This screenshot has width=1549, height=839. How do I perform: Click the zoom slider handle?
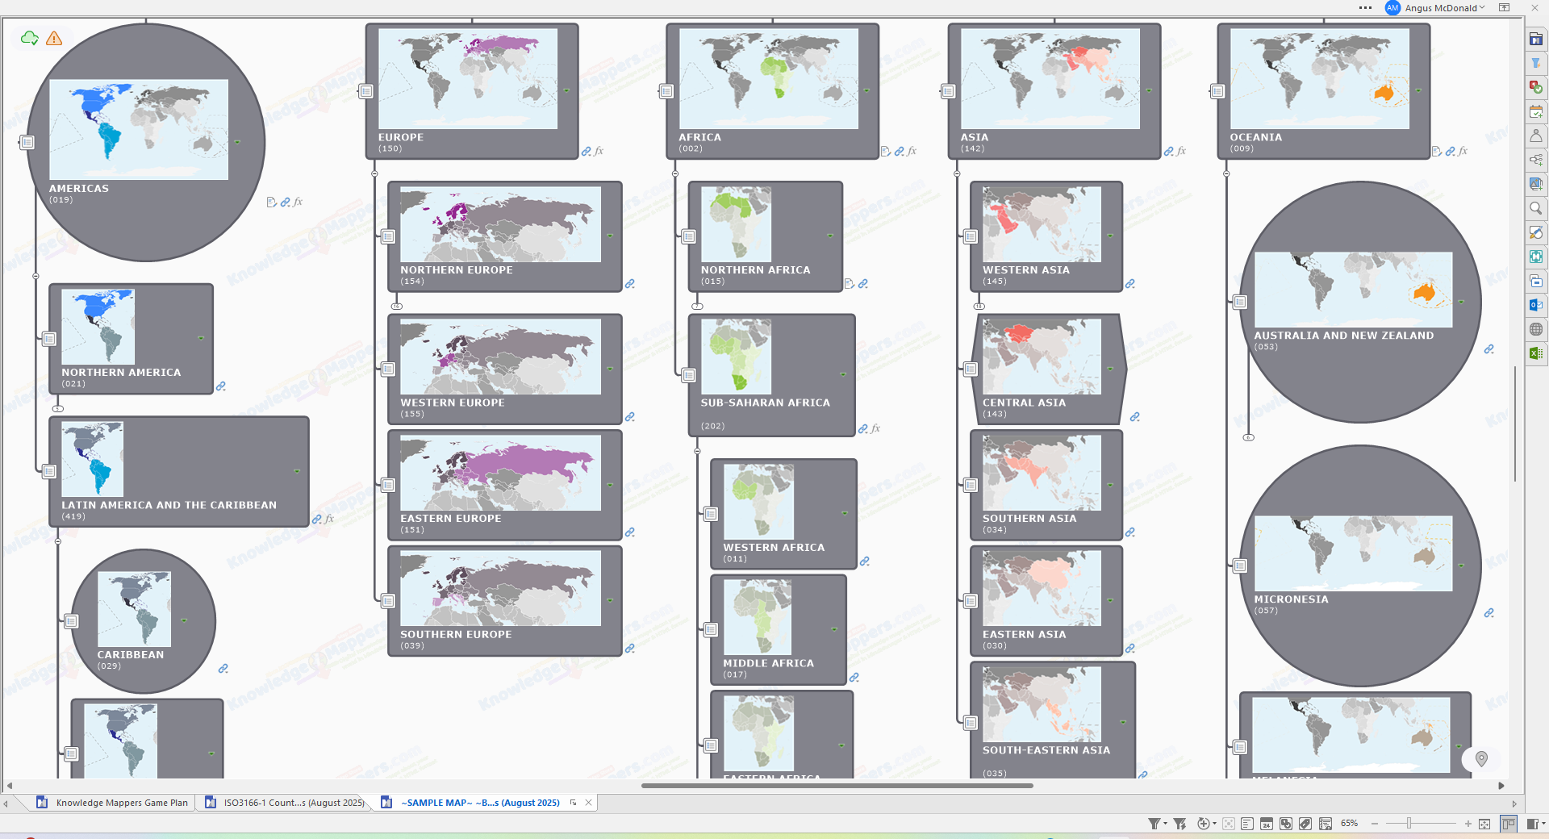(x=1409, y=824)
